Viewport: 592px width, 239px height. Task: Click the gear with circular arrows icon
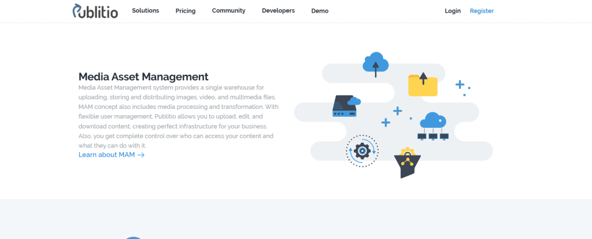point(362,150)
